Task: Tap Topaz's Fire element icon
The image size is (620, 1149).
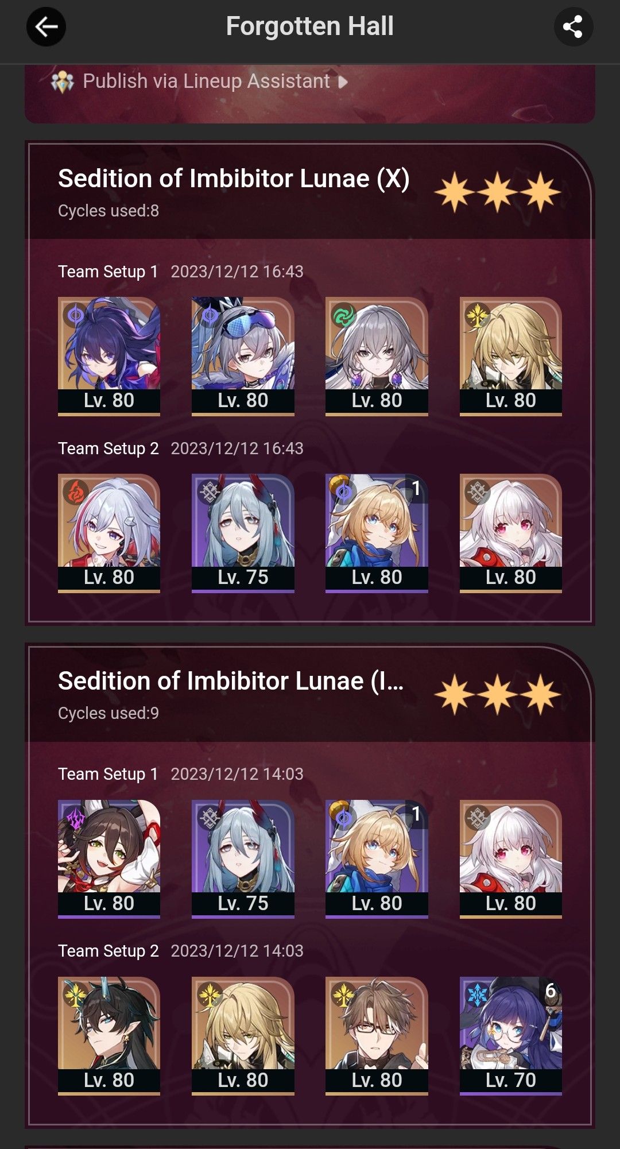Action: (76, 492)
